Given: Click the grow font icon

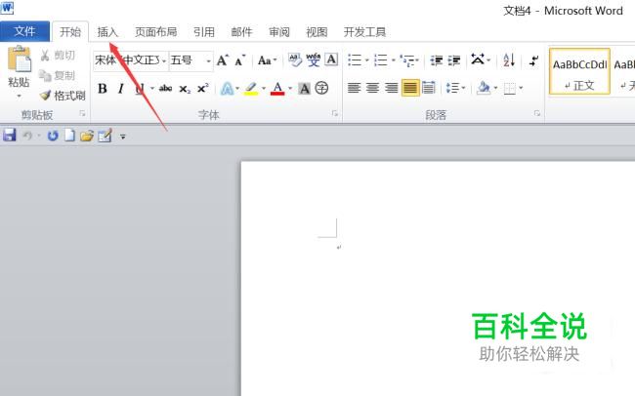Looking at the screenshot, I should pos(223,60).
